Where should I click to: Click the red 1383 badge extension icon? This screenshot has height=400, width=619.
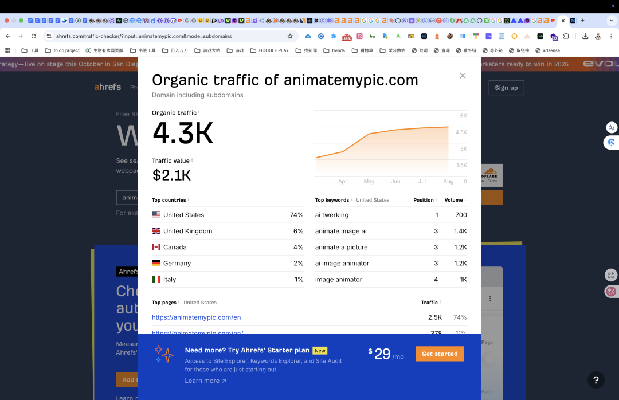pos(347,37)
